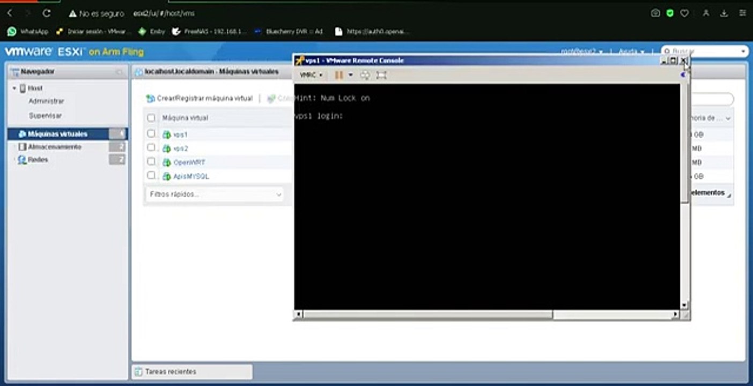Click the Redes network icon
The width and height of the screenshot is (753, 386).
[22, 160]
